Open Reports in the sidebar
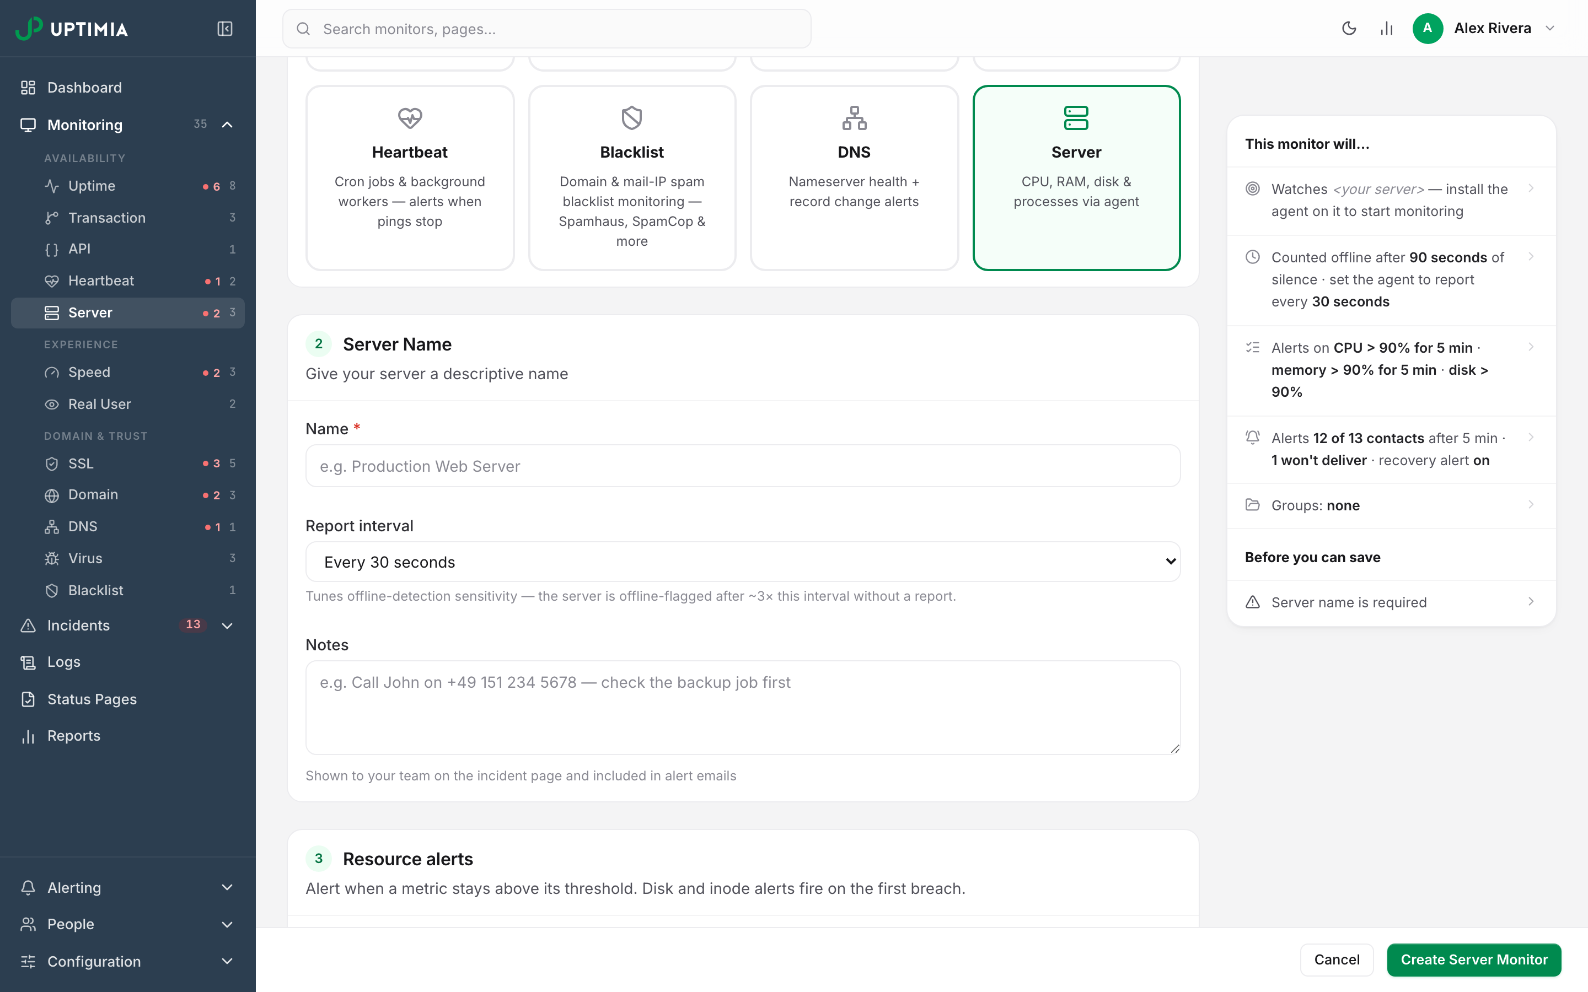Viewport: 1588px width, 992px height. pyautogui.click(x=128, y=736)
